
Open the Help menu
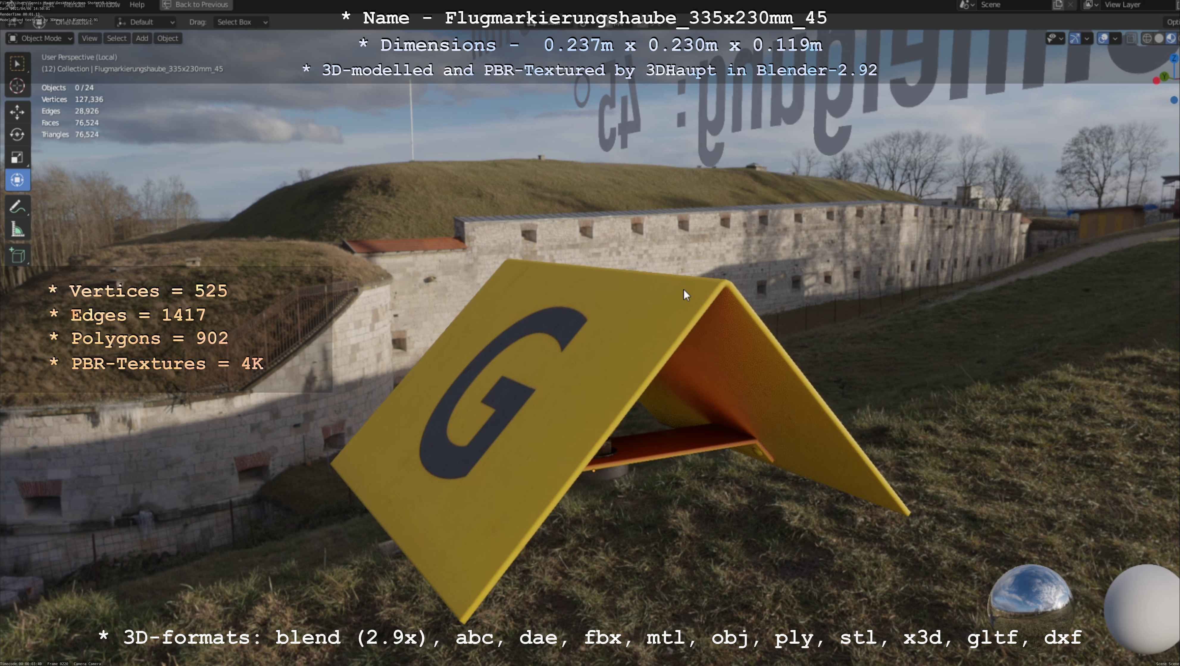pyautogui.click(x=137, y=4)
